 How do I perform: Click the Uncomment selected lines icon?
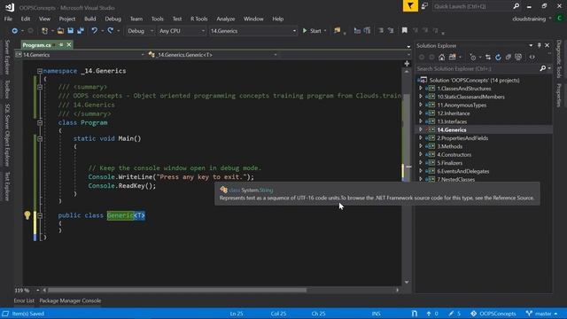click(x=391, y=31)
